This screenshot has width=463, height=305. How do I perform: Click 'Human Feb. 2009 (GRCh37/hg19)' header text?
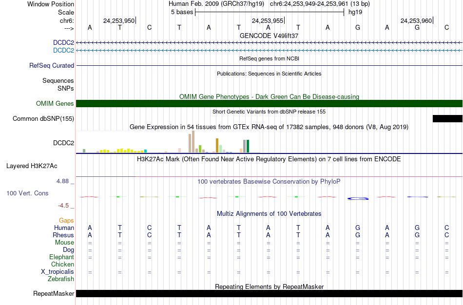click(216, 4)
